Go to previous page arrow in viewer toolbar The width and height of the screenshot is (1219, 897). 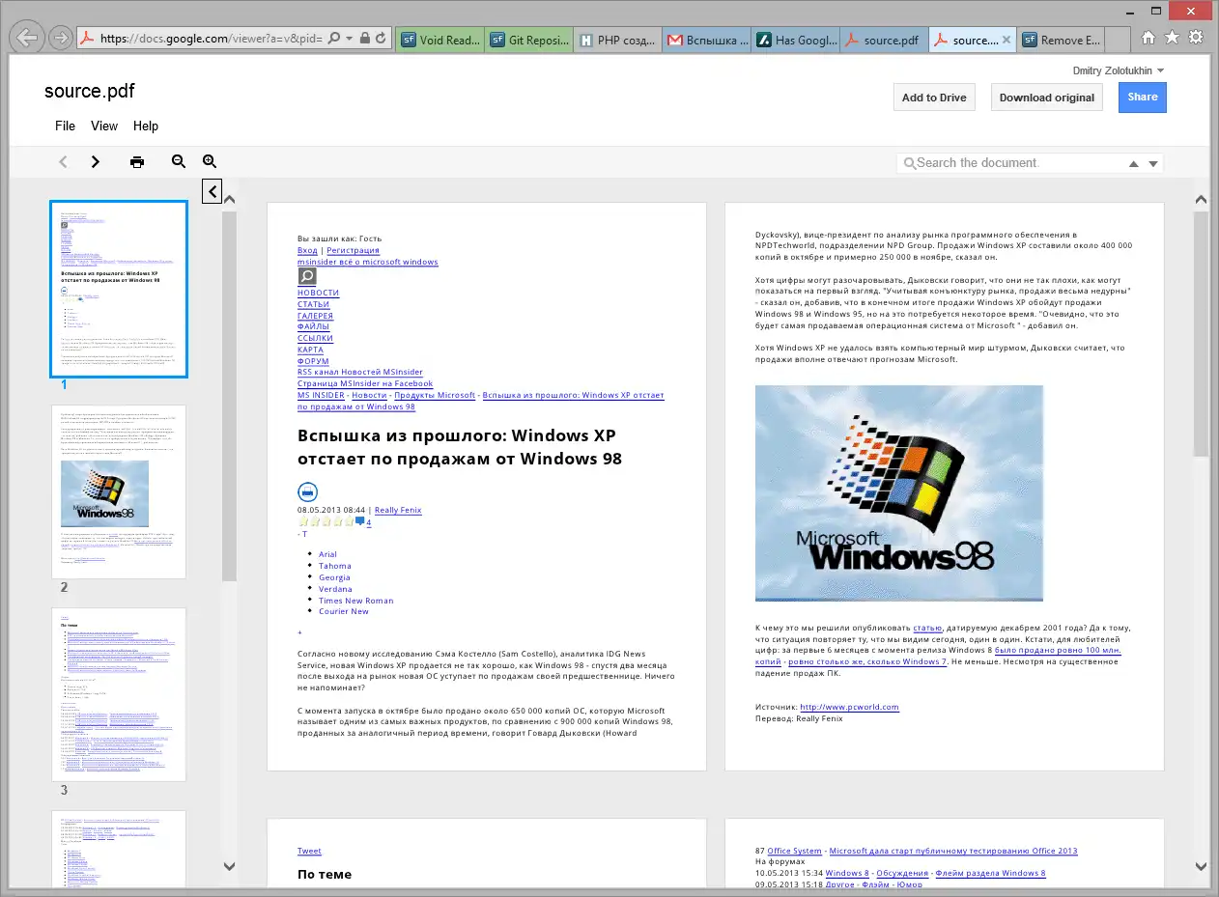click(x=64, y=162)
